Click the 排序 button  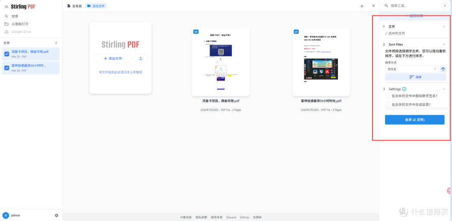pos(416,77)
